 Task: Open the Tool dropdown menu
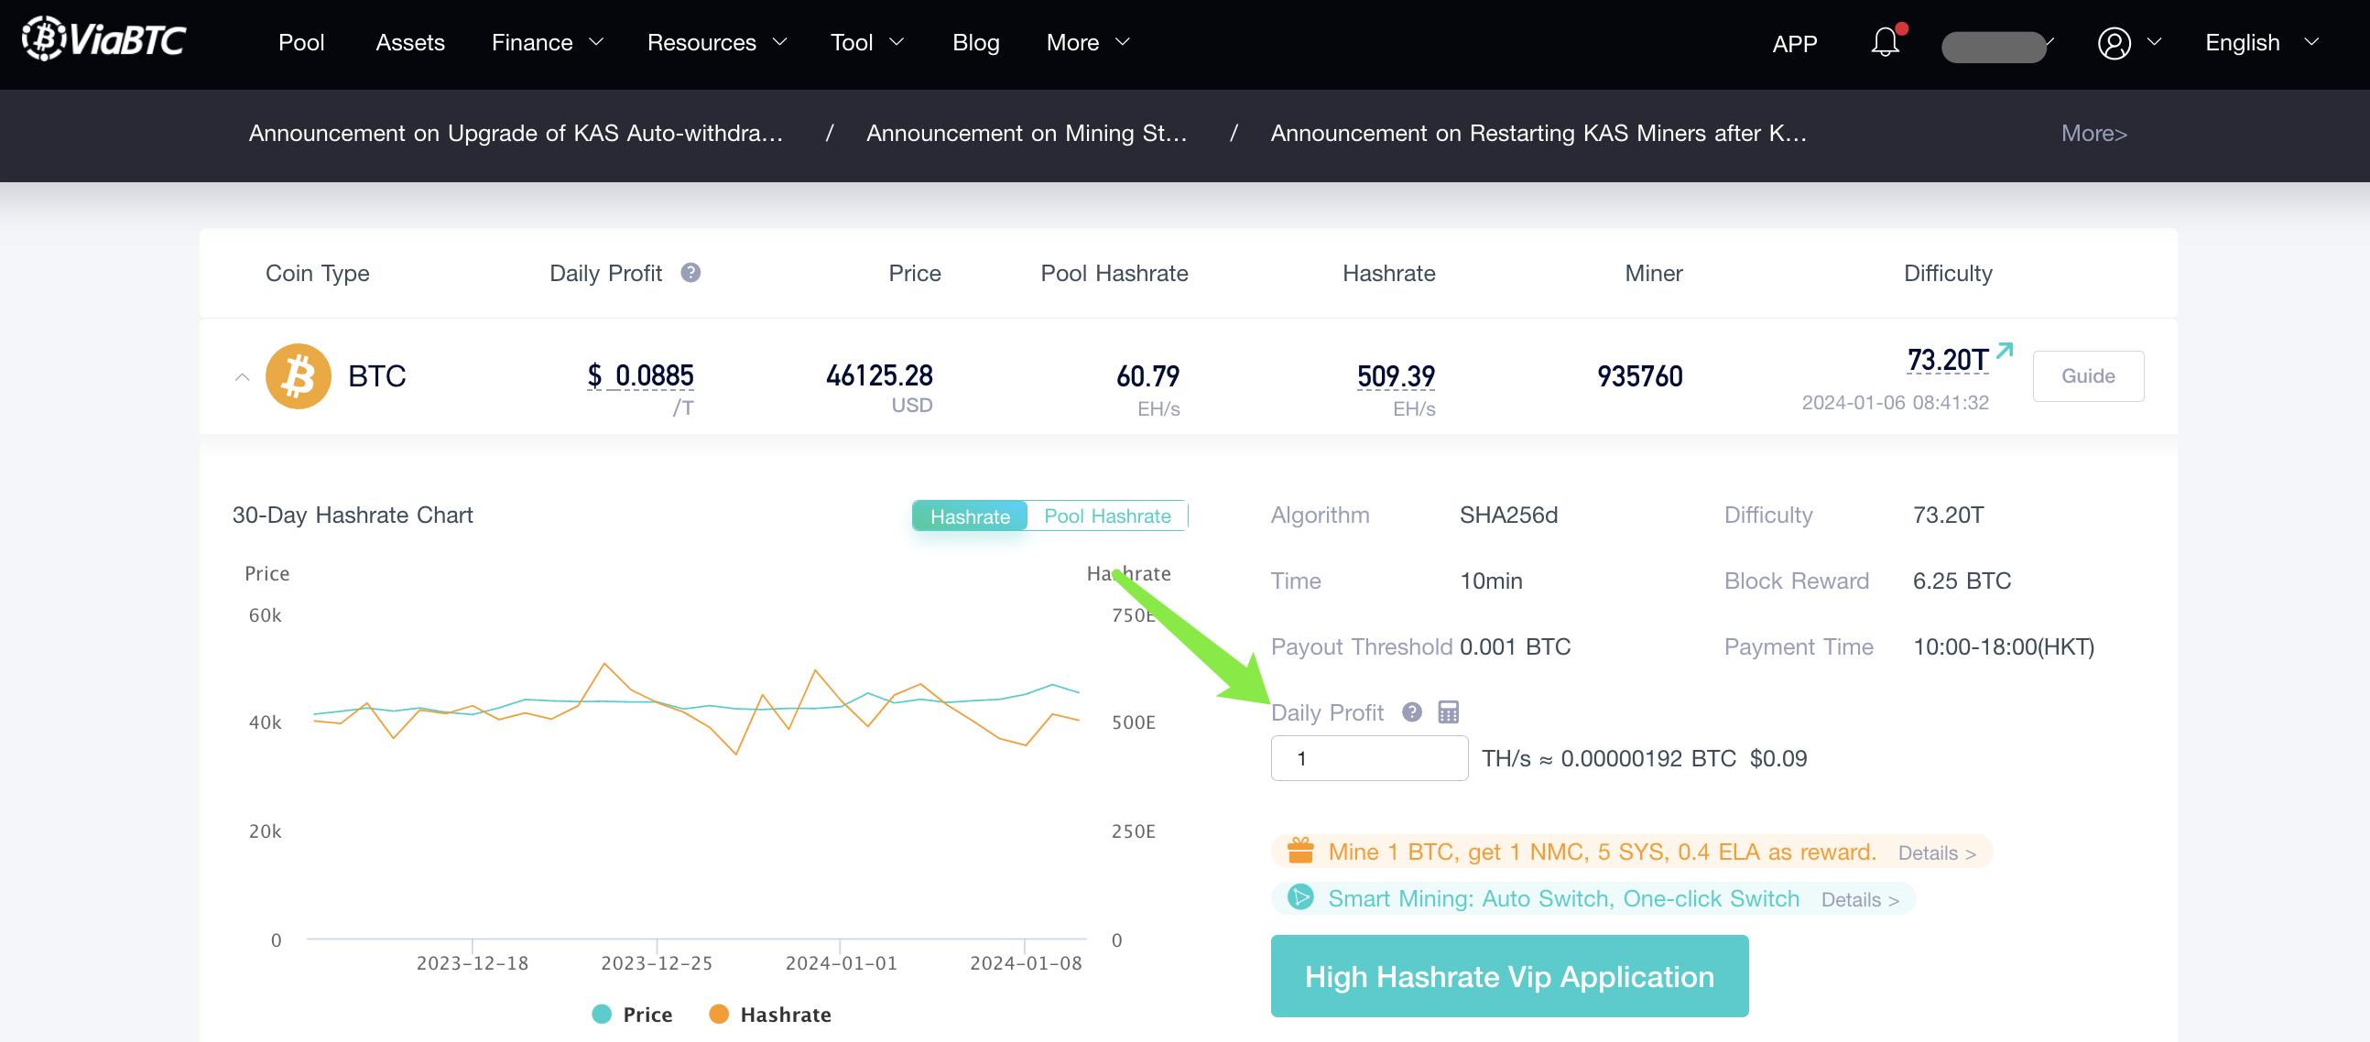point(869,41)
